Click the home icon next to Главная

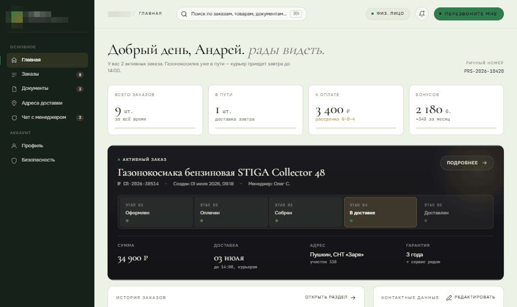[x=14, y=60]
